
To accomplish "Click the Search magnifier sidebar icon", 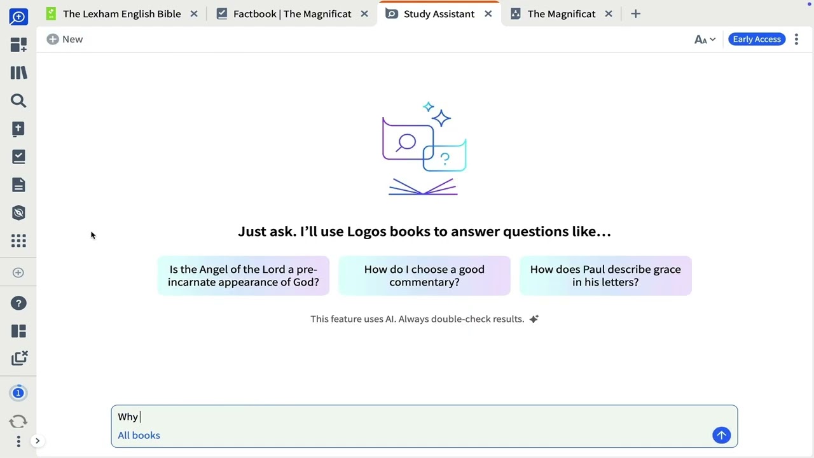I will coord(18,101).
